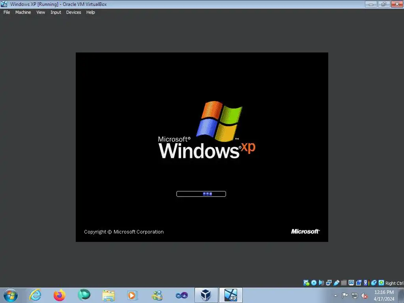Click the USB devices status icon
This screenshot has height=303, width=404.
click(336, 283)
